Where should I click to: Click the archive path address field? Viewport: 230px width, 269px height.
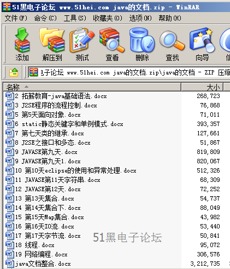coord(129,72)
